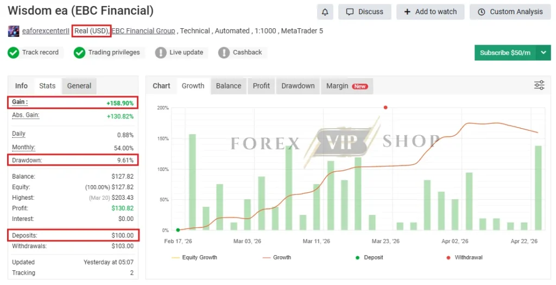Click the $130.82 Profit value
556x285 pixels.
point(123,208)
